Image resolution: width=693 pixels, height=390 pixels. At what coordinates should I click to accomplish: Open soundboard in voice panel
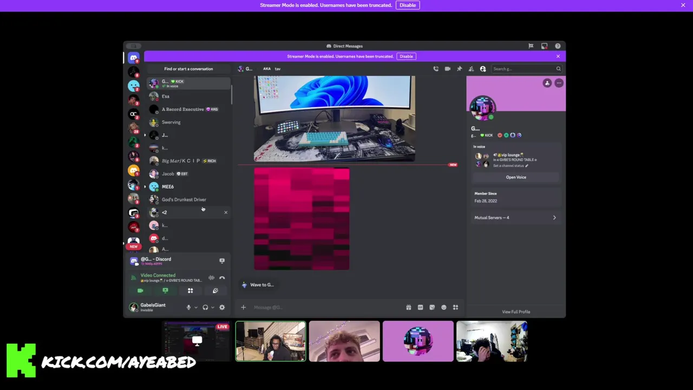215,291
